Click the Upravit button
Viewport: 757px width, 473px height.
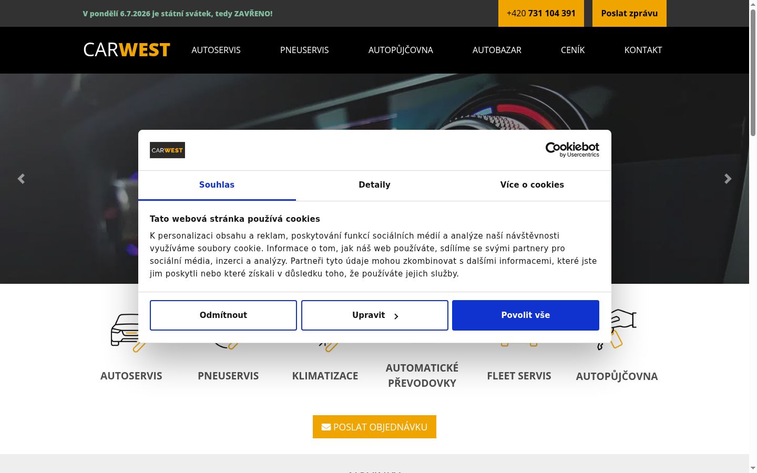pyautogui.click(x=375, y=315)
